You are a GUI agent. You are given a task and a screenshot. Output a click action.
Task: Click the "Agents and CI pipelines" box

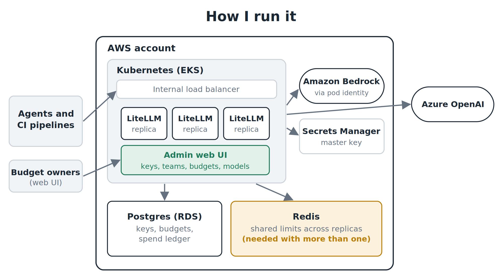(46, 121)
